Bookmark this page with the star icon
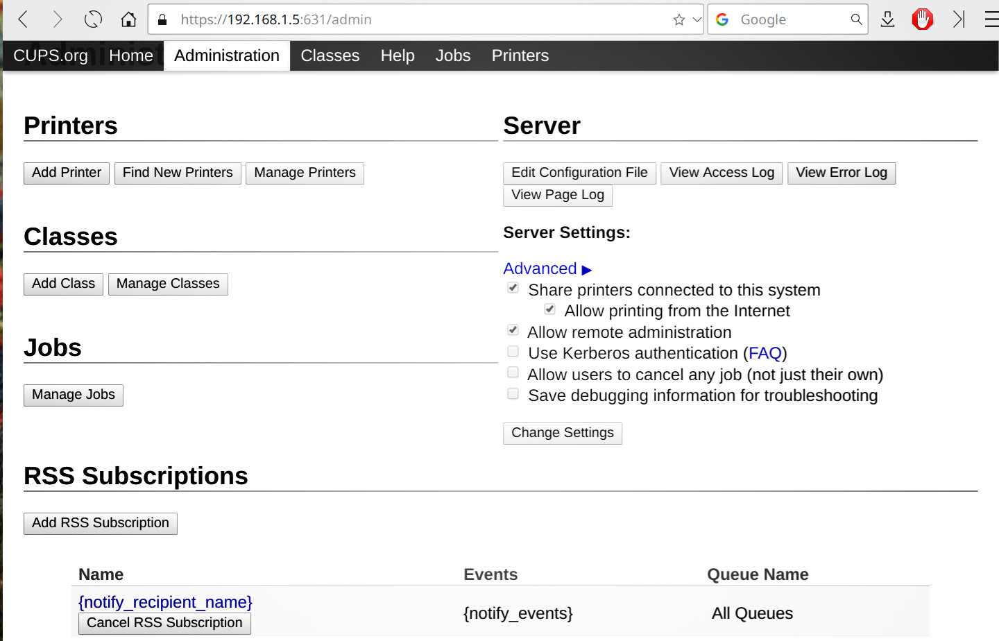 click(679, 19)
